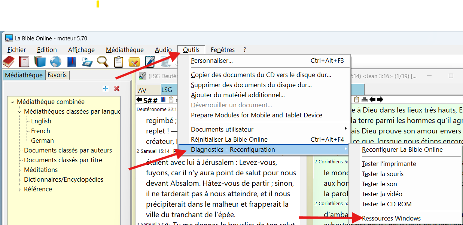The width and height of the screenshot is (463, 225).
Task: Click the printer icon in right document toolbar
Action: (365, 99)
